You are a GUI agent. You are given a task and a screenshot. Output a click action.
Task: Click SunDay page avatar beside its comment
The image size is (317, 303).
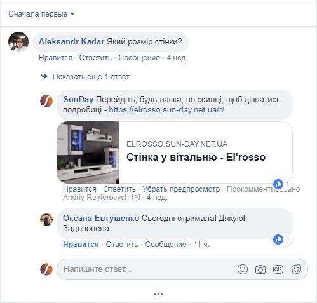pyautogui.click(x=46, y=101)
